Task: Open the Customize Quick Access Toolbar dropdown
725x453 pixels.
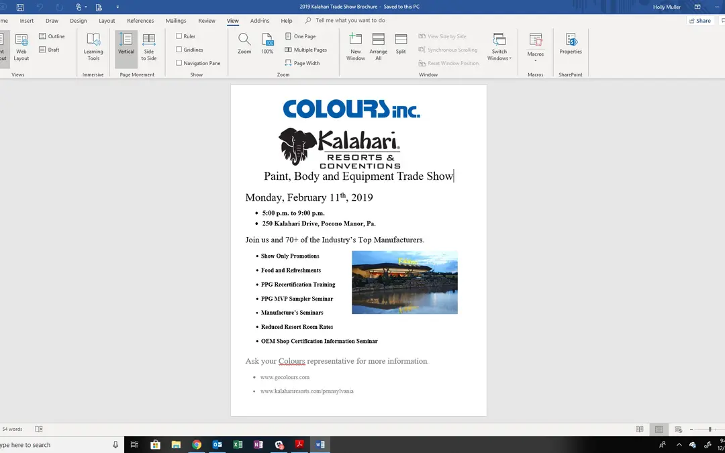Action: point(117,7)
